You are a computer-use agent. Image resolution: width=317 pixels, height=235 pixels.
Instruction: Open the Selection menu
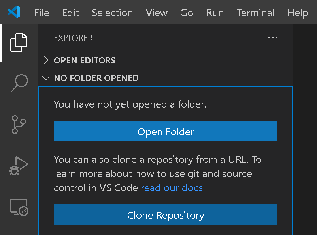(x=112, y=13)
